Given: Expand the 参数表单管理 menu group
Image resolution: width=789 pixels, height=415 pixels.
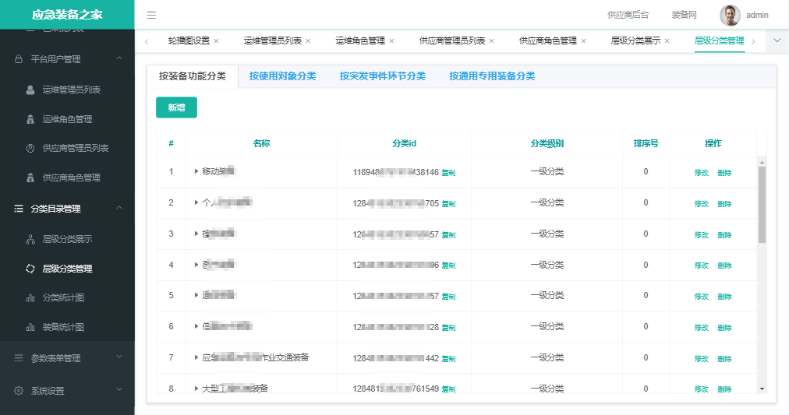Looking at the screenshot, I should pos(119,357).
